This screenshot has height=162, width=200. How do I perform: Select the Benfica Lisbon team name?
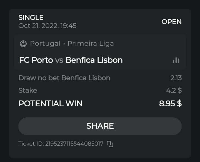94,60
